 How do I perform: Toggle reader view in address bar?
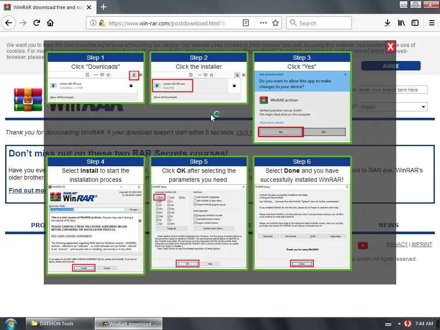[245, 23]
